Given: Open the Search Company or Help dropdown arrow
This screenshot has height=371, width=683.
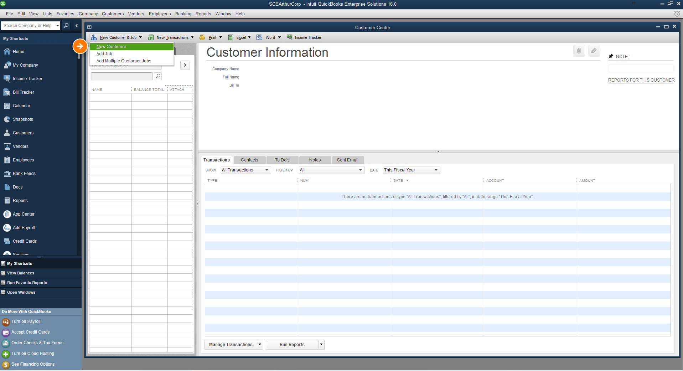Looking at the screenshot, I should point(58,26).
